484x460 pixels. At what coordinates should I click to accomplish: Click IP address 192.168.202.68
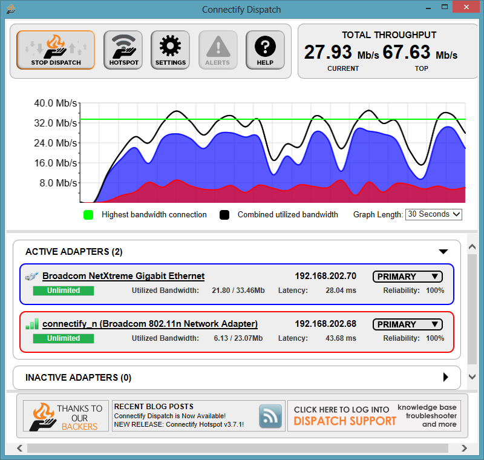coord(325,324)
